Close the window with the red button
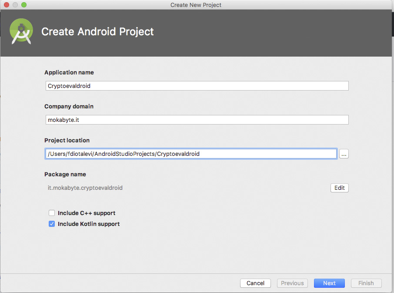 [x=7, y=5]
